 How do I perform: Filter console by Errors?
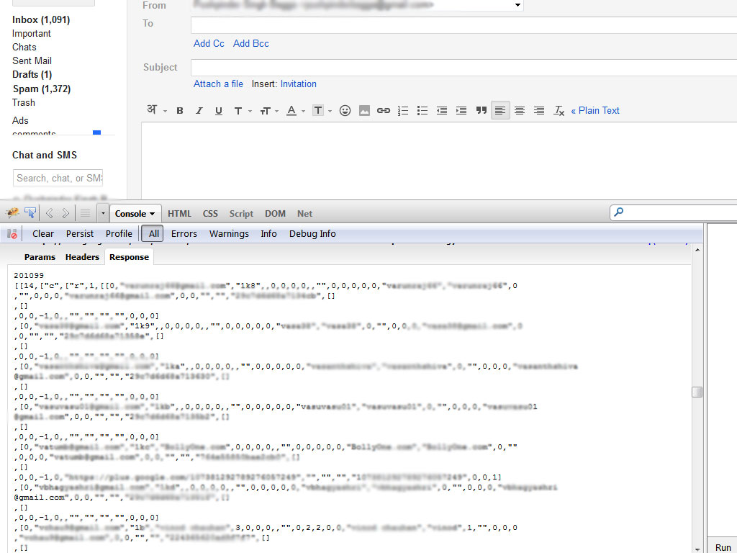click(x=184, y=234)
